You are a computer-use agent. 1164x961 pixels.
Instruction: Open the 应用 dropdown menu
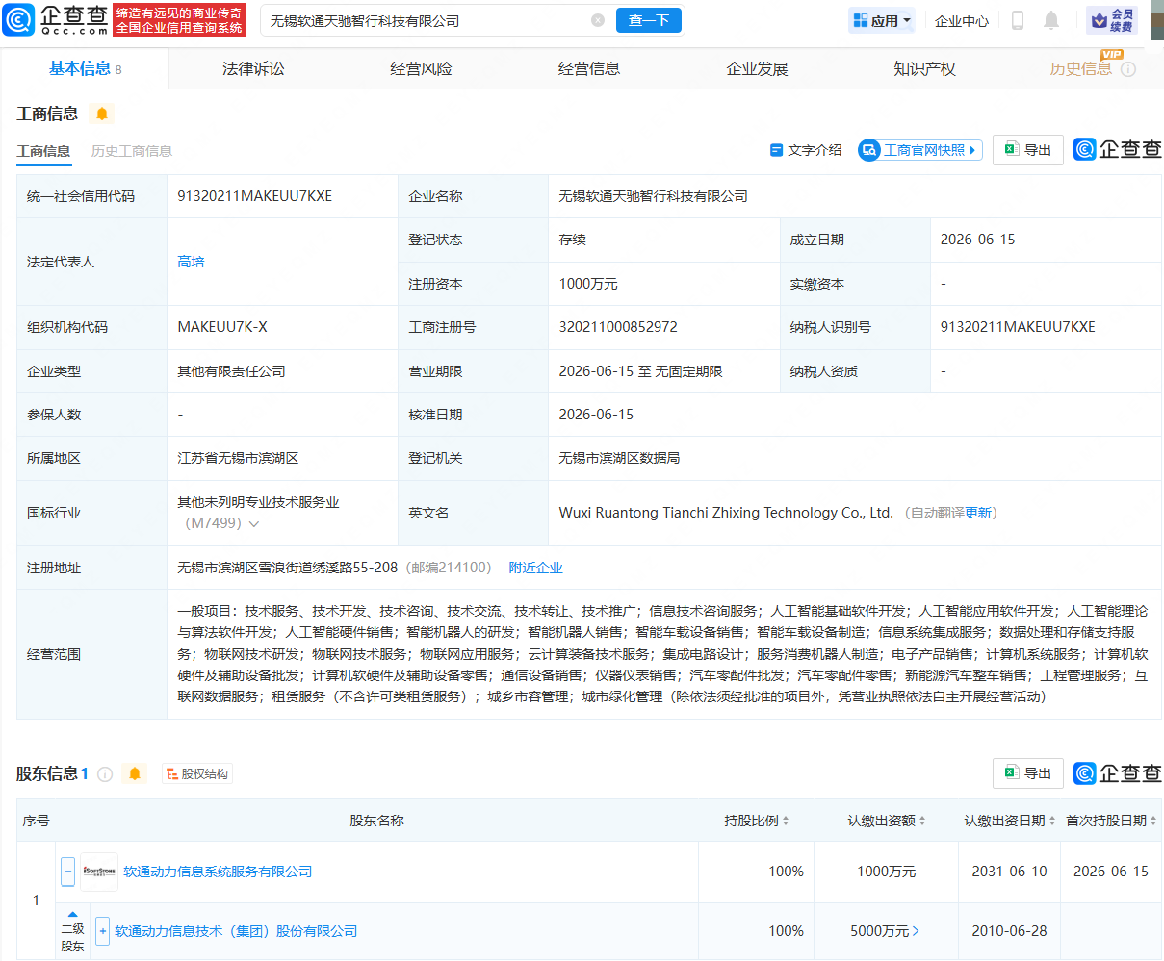881,20
